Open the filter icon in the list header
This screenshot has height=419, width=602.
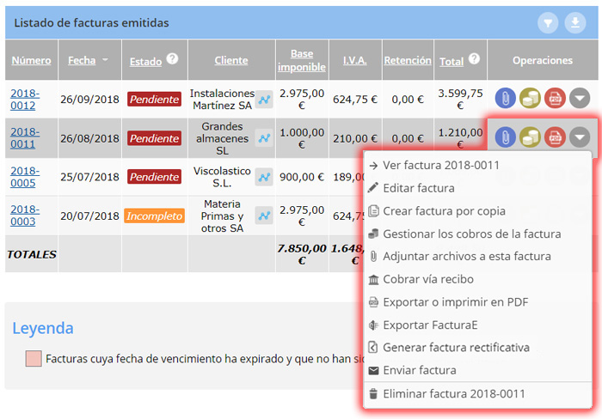pyautogui.click(x=548, y=23)
